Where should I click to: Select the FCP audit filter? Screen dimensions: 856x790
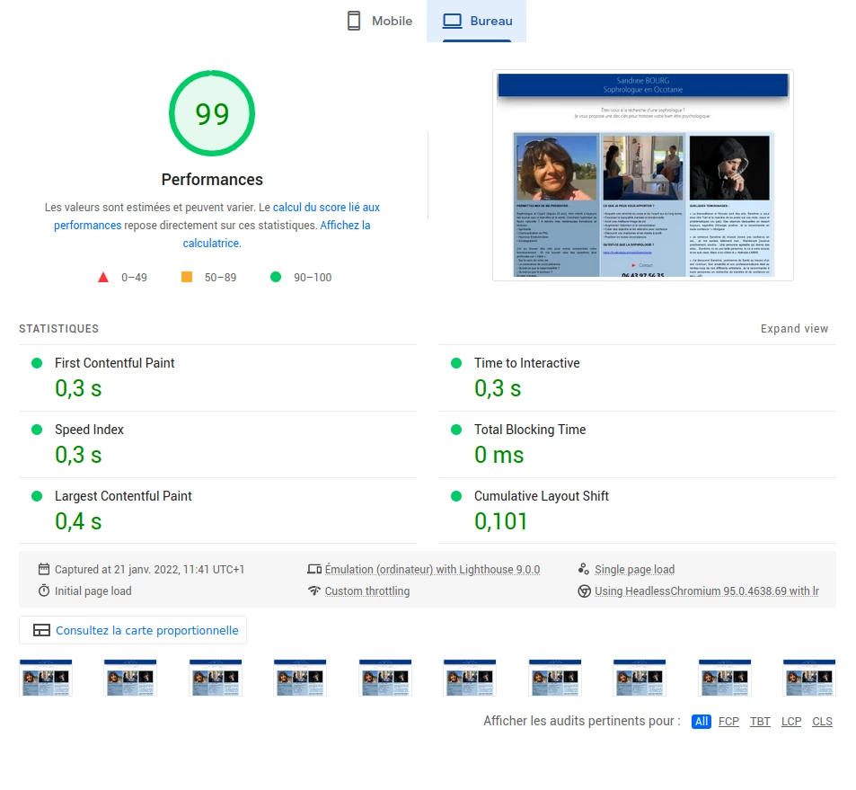728,722
